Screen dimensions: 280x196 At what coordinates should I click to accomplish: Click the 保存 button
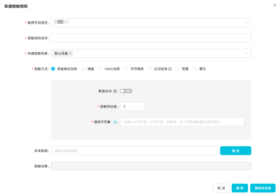240,188
